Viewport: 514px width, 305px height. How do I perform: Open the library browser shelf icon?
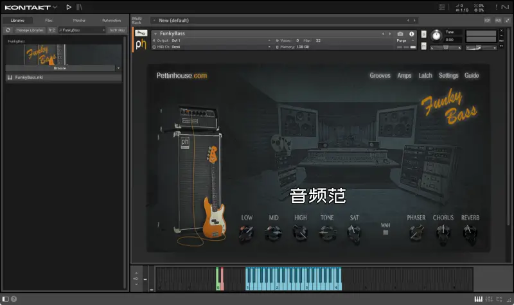coord(79,7)
